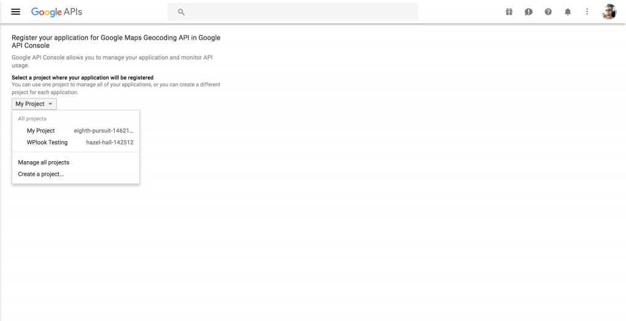Screen dimensions: 626x321
Task: Open the hamburger navigation menu
Action: 16,12
